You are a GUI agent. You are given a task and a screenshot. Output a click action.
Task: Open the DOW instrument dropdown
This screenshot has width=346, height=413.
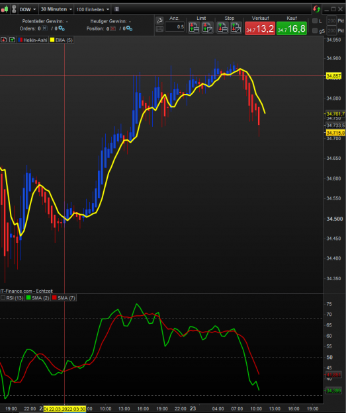click(28, 9)
